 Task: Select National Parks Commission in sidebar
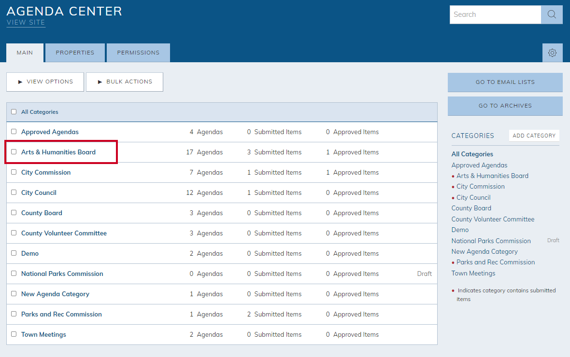[491, 241]
